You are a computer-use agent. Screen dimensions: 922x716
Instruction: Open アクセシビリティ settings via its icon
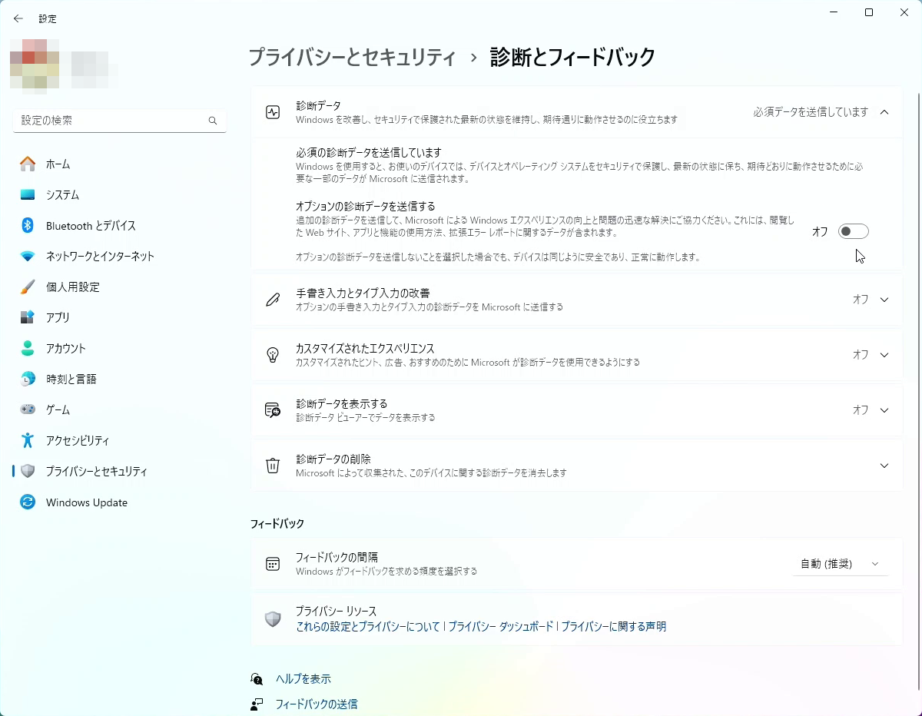click(x=26, y=440)
